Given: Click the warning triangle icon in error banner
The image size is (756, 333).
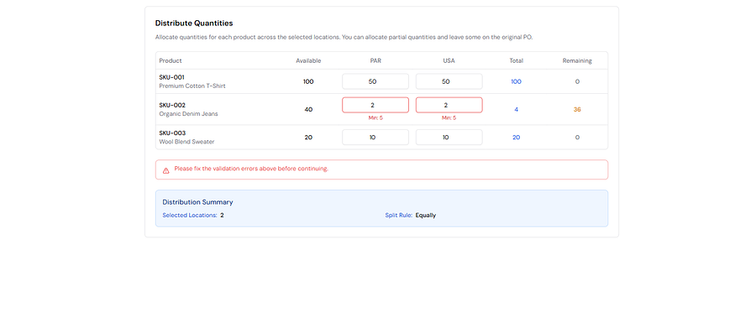Looking at the screenshot, I should click(x=165, y=170).
